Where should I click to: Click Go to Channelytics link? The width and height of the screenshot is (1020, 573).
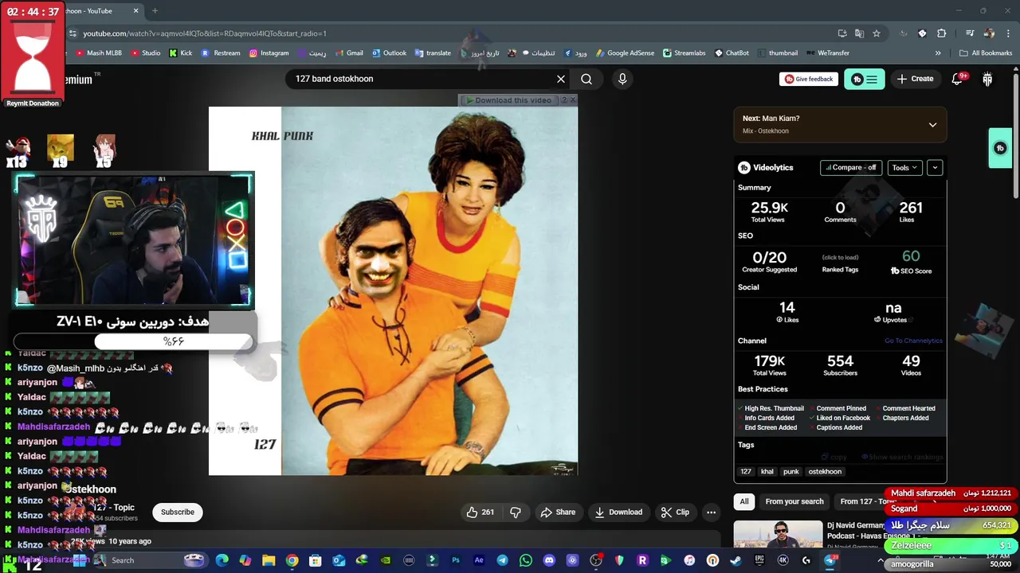click(x=913, y=341)
